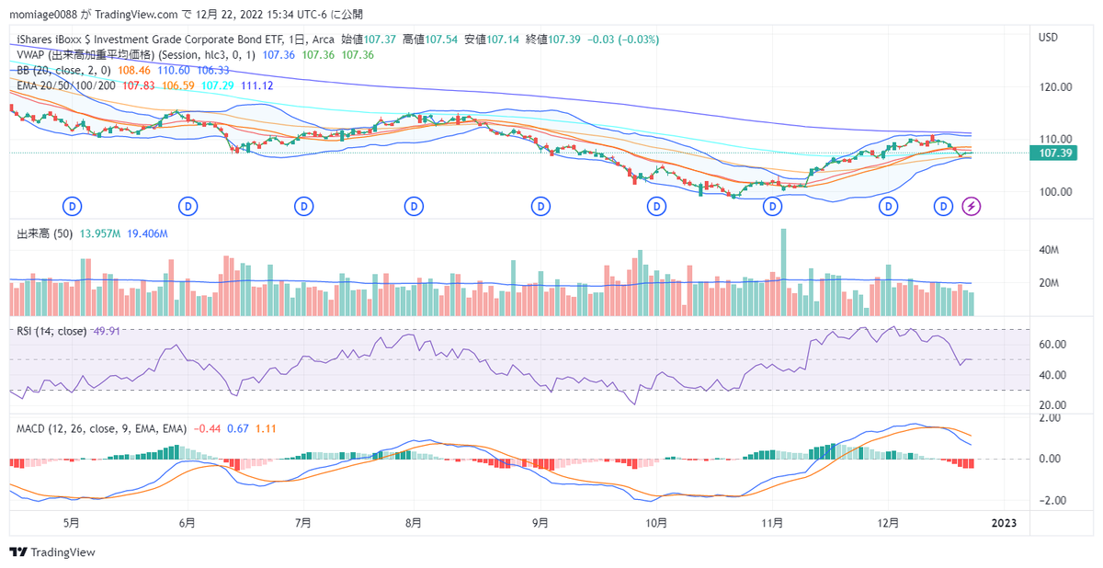Click the TradingView logo at the bottom

tap(52, 552)
